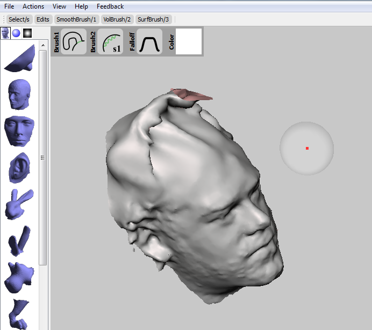Show the blue sphere primitives tab
Screen dimensions: 372x330
pyautogui.click(x=16, y=33)
